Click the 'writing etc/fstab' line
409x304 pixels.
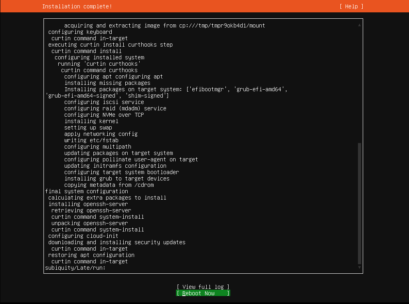(91, 140)
